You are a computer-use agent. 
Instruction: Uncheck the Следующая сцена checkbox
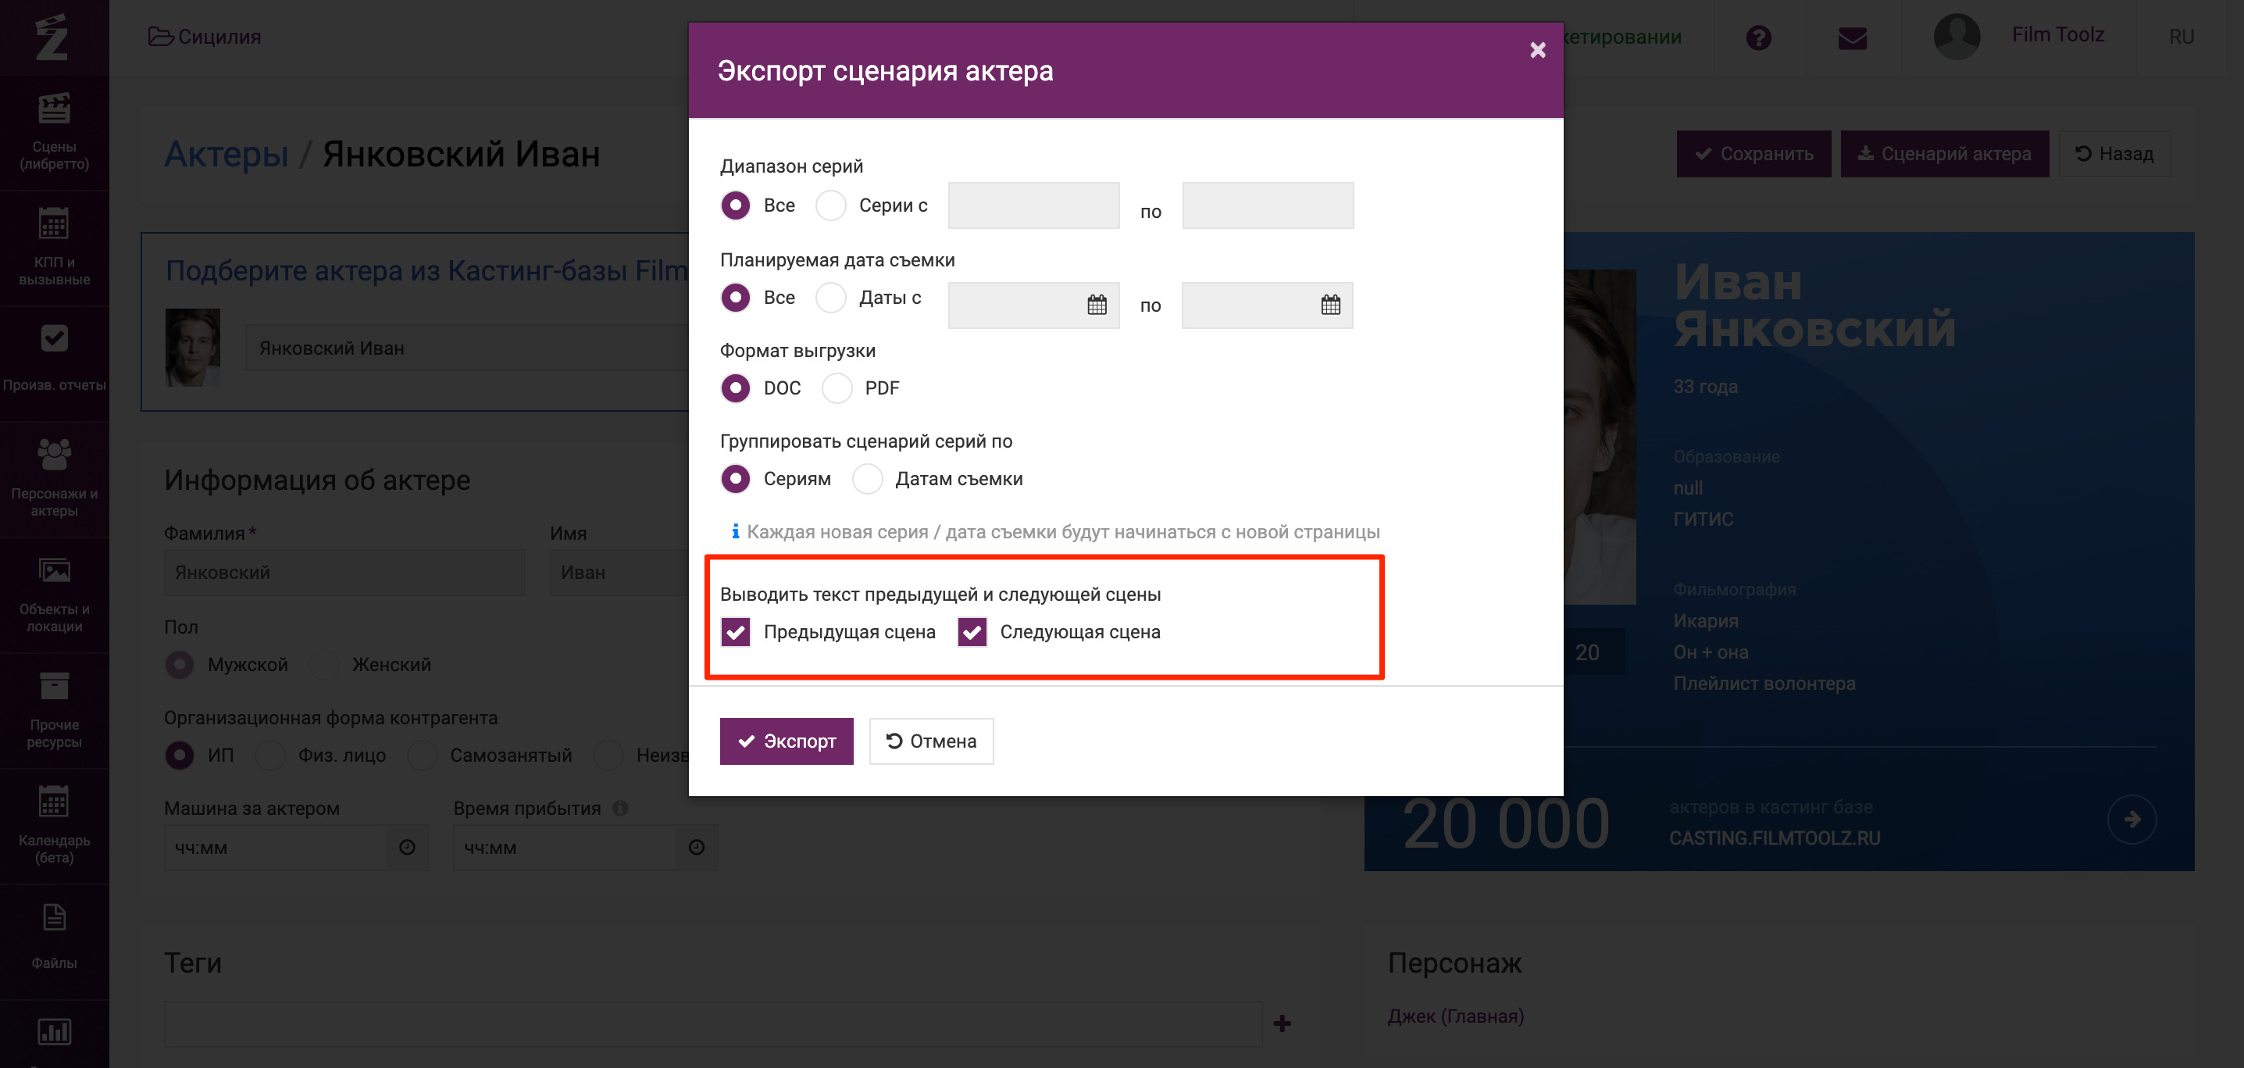(972, 631)
